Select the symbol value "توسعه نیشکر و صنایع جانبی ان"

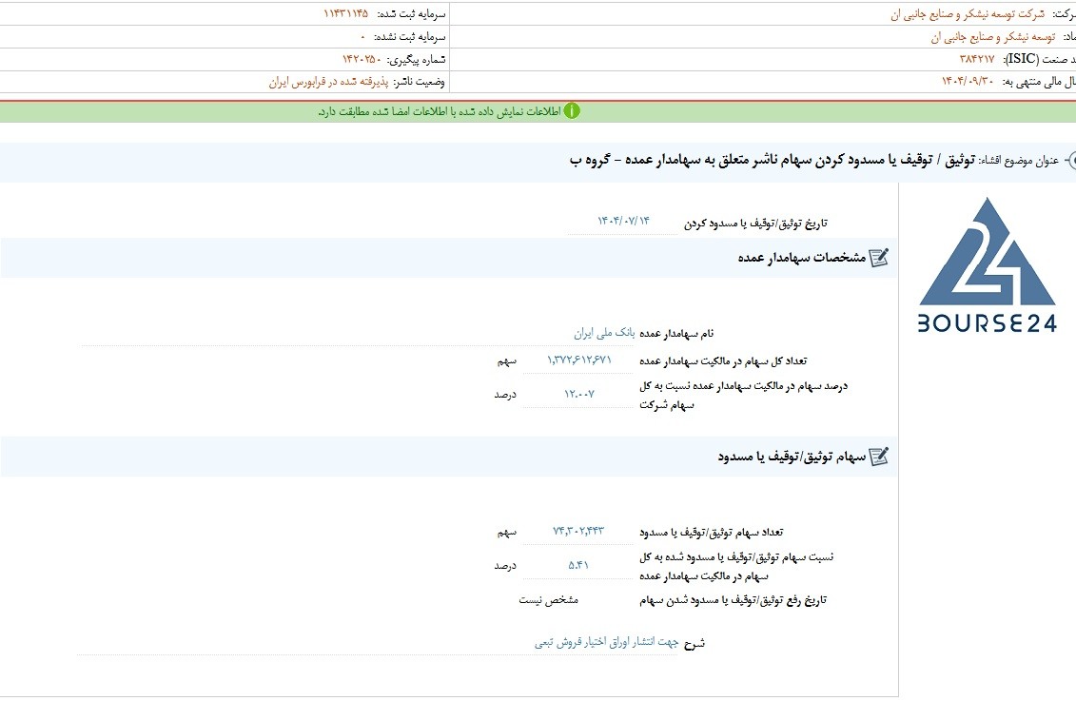993,37
